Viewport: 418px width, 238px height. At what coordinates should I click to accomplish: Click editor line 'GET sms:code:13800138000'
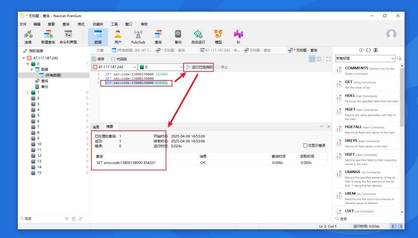129,78
